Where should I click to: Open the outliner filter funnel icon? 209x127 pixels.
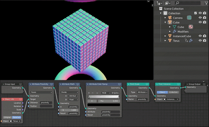(x=206, y=3)
